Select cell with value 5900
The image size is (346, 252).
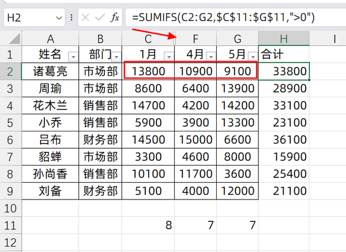[x=148, y=122]
